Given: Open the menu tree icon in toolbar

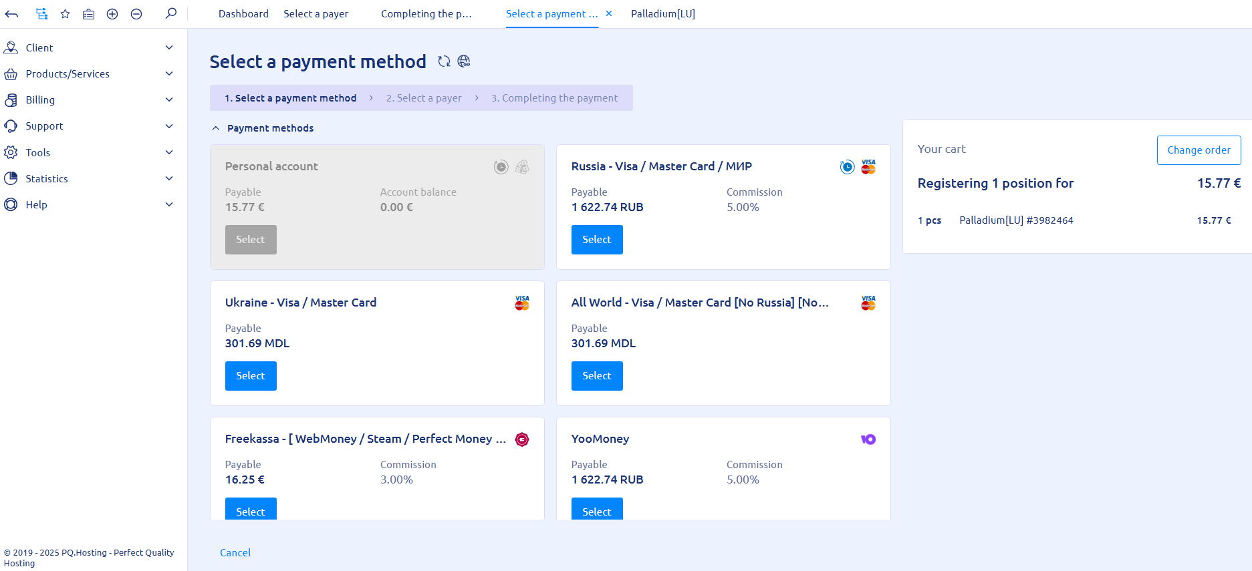Looking at the screenshot, I should point(41,13).
